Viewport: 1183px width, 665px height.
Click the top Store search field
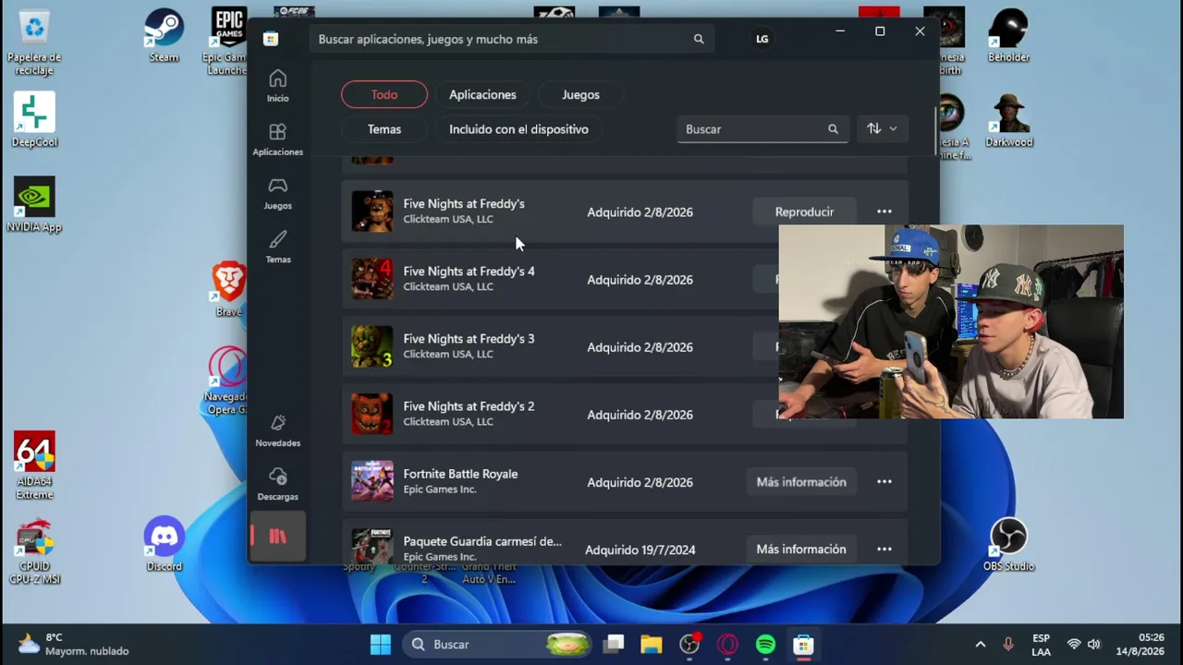(511, 39)
